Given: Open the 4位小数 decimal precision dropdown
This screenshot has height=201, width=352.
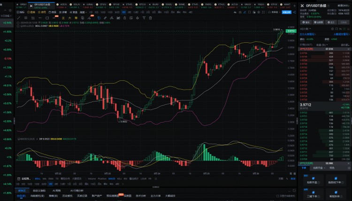Looking at the screenshot, I should pyautogui.click(x=306, y=29).
